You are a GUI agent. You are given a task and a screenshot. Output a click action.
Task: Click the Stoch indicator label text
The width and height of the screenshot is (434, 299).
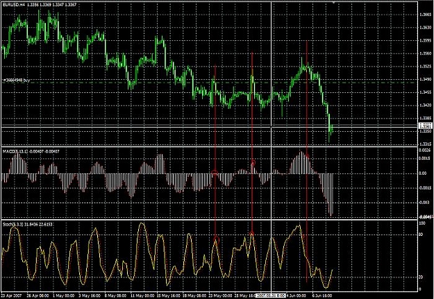27,224
